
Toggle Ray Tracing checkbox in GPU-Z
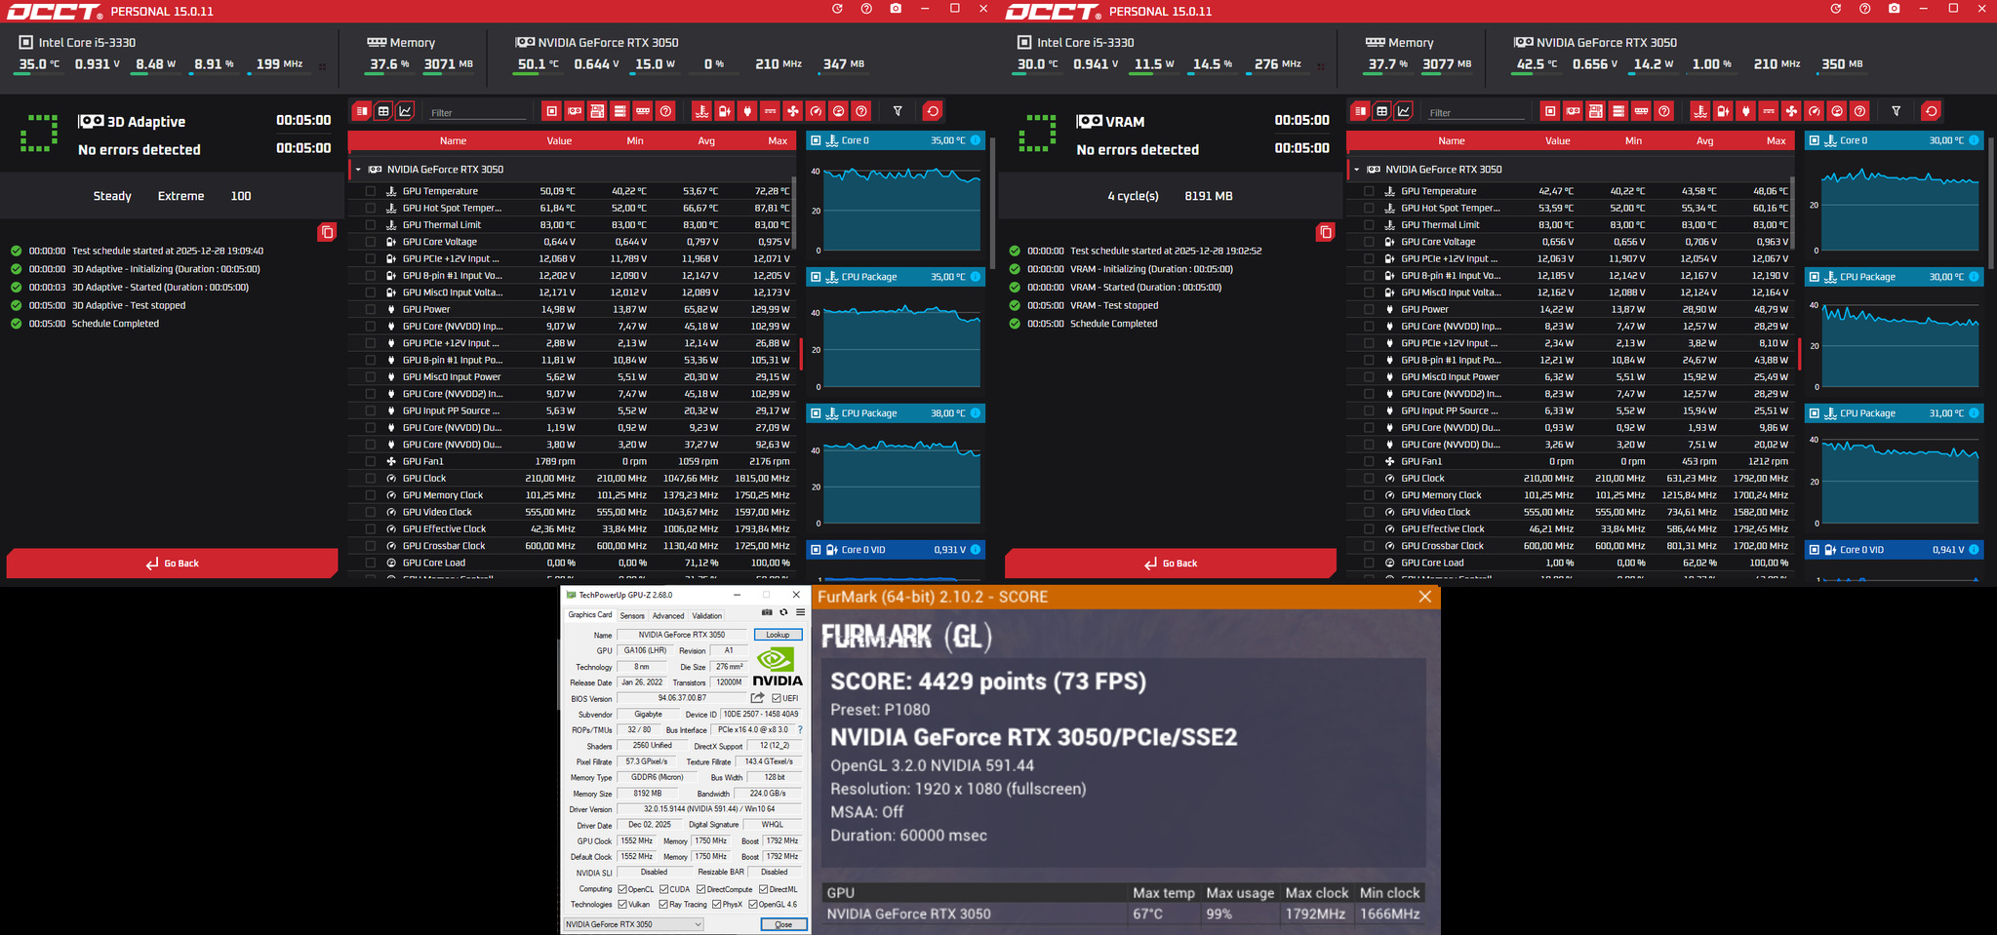(663, 905)
